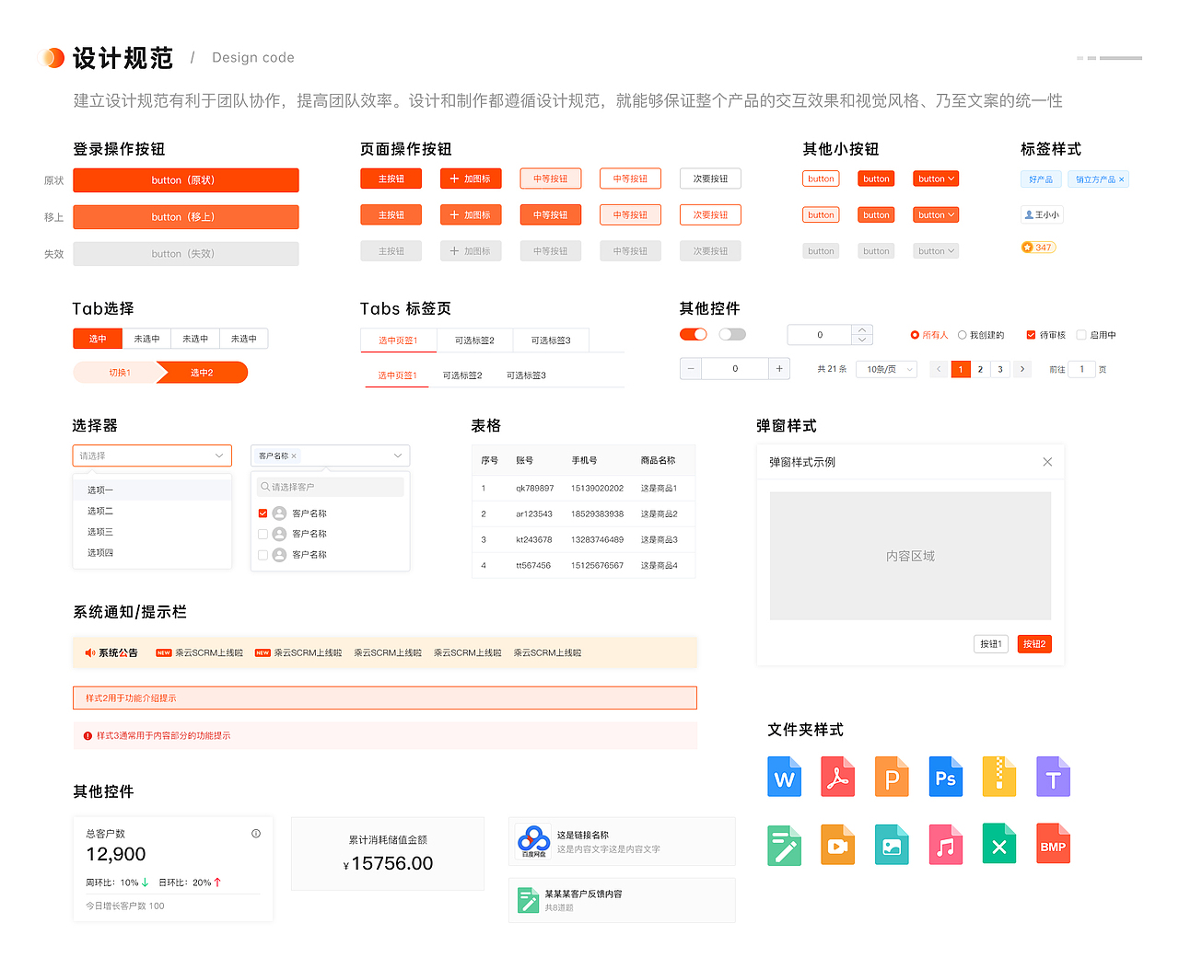Go to next page with right chevron
Image resolution: width=1179 pixels, height=969 pixels.
click(1022, 369)
